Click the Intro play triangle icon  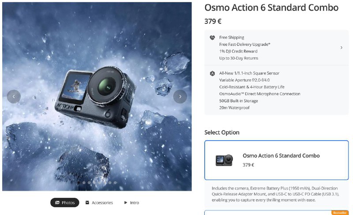126,203
